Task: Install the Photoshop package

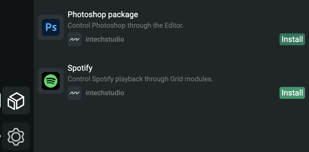Action: [292, 40]
